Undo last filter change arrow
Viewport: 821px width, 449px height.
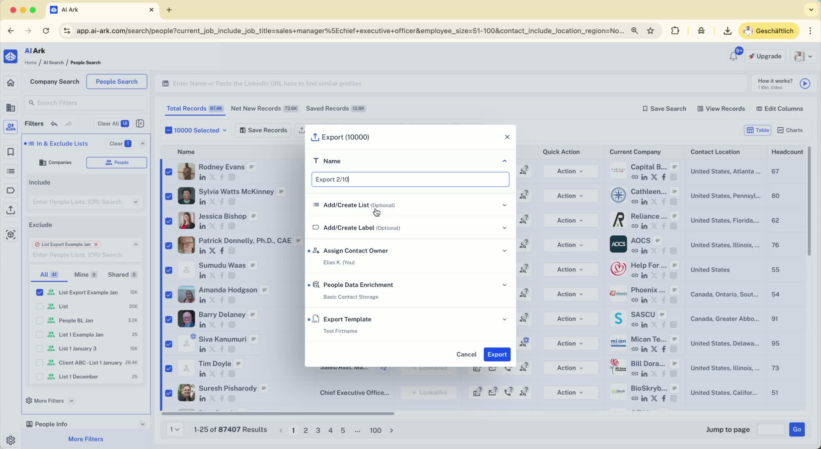click(x=54, y=123)
